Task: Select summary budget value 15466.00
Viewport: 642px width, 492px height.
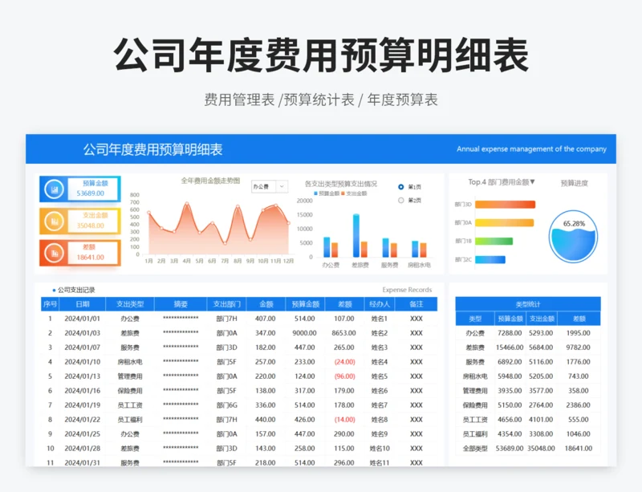Action: [510, 348]
